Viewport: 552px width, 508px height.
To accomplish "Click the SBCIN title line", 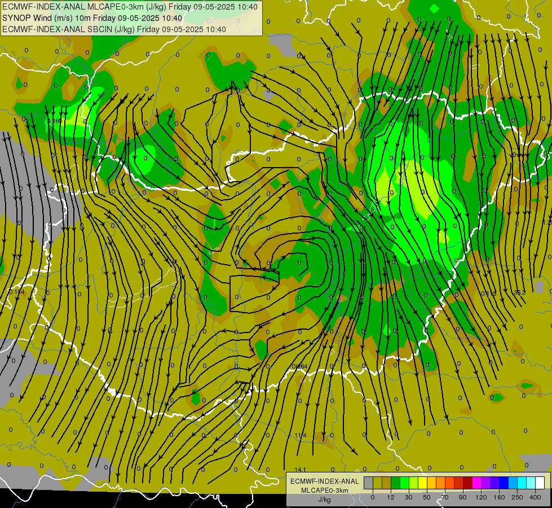I will 114,29.
